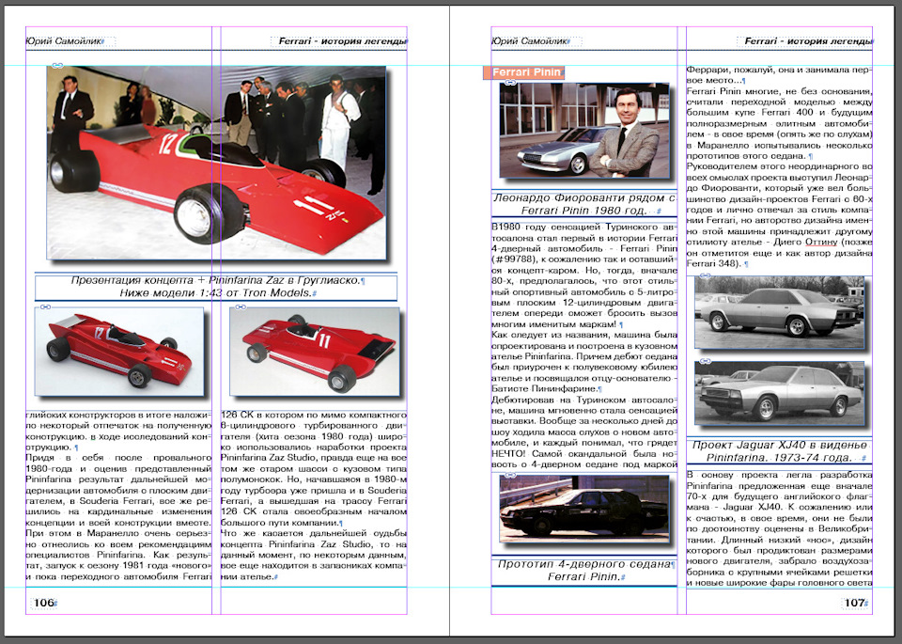
Task: Click the link badge on the Fioravanti portrait photo
Action: (x=510, y=83)
